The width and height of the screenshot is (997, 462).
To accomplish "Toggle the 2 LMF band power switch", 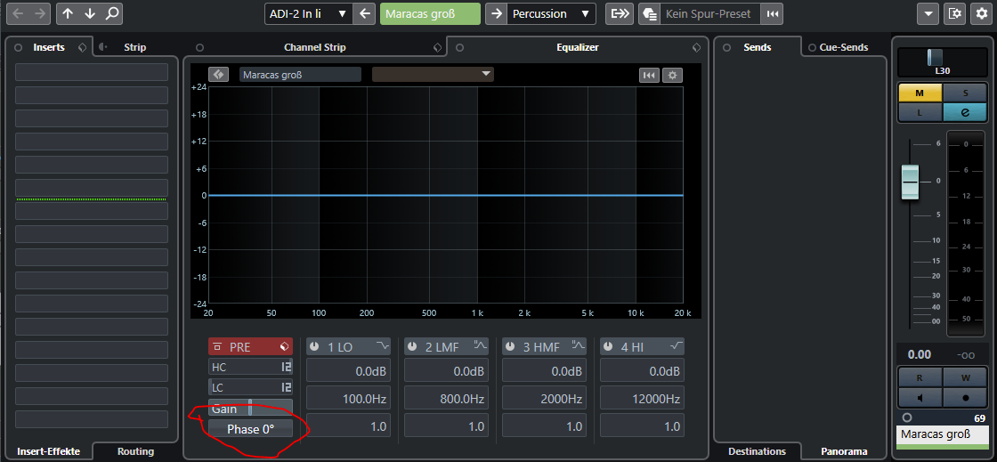I will pyautogui.click(x=412, y=346).
